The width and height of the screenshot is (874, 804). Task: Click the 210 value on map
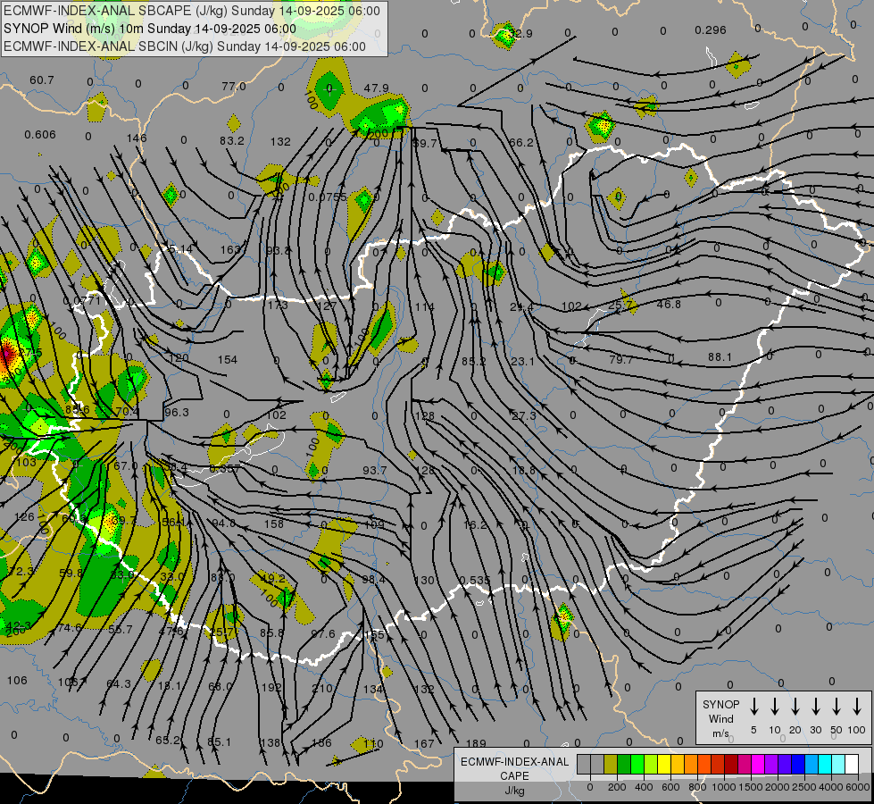click(322, 688)
